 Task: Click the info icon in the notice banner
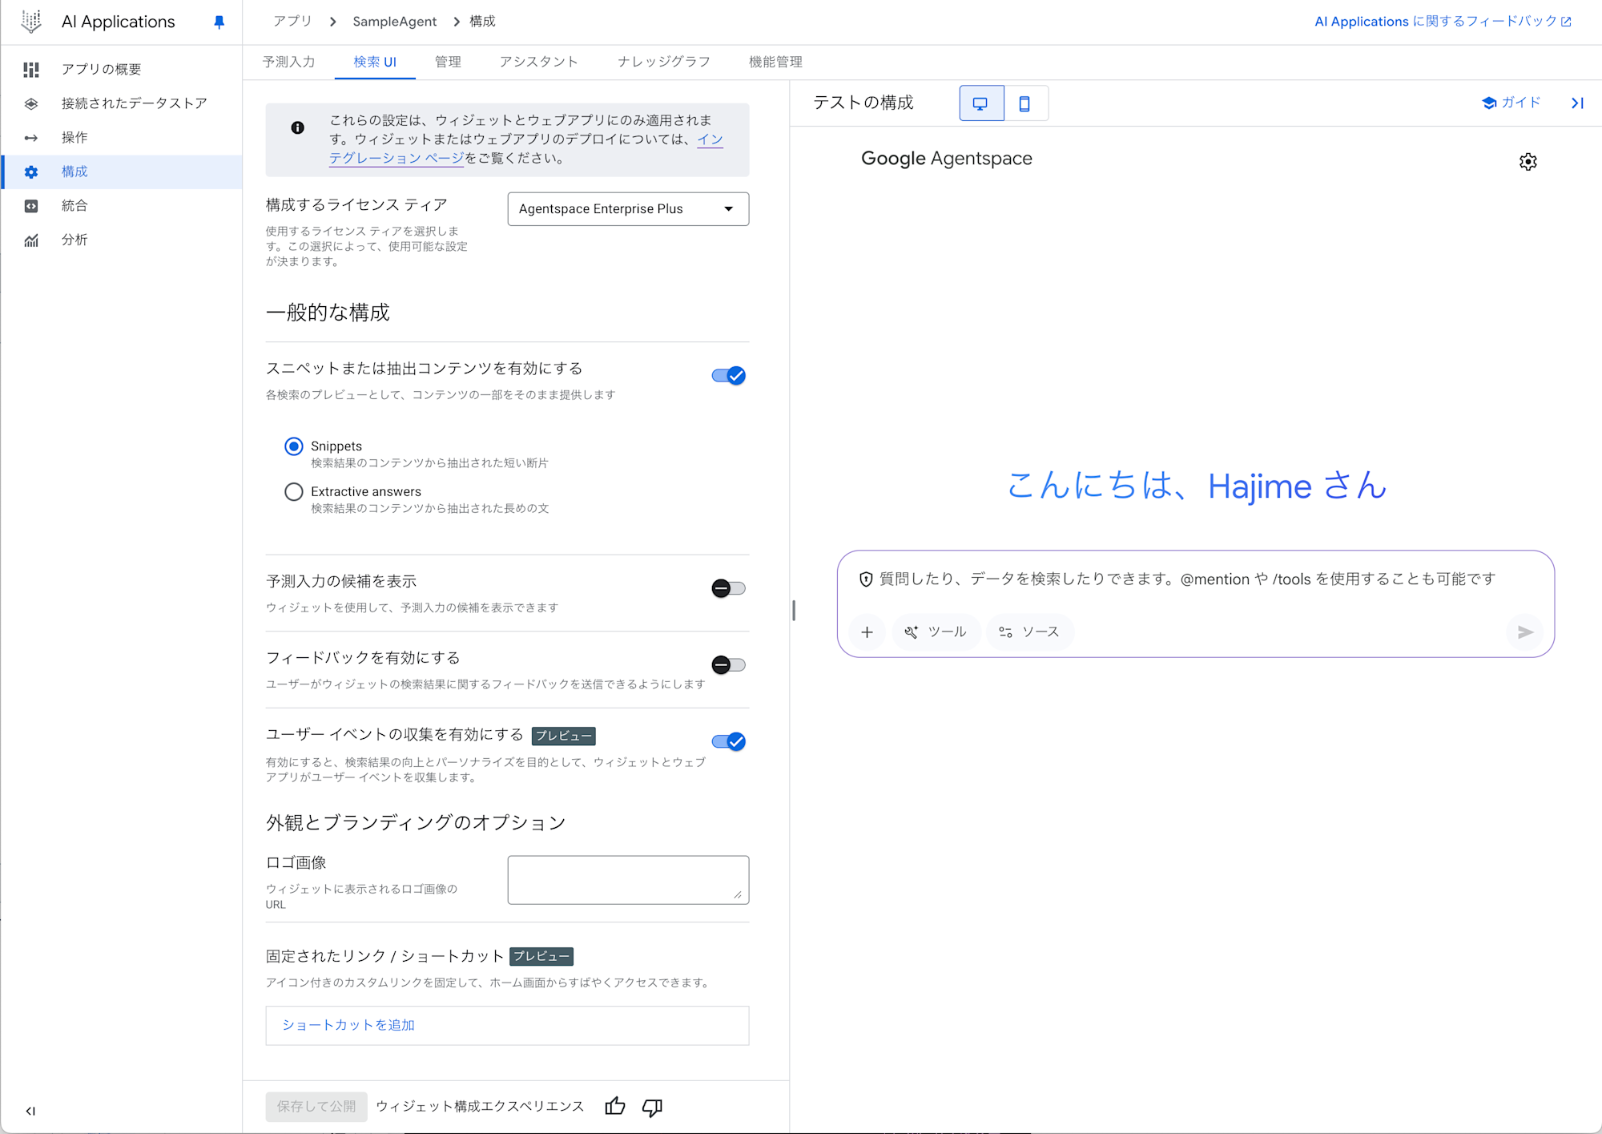click(298, 127)
